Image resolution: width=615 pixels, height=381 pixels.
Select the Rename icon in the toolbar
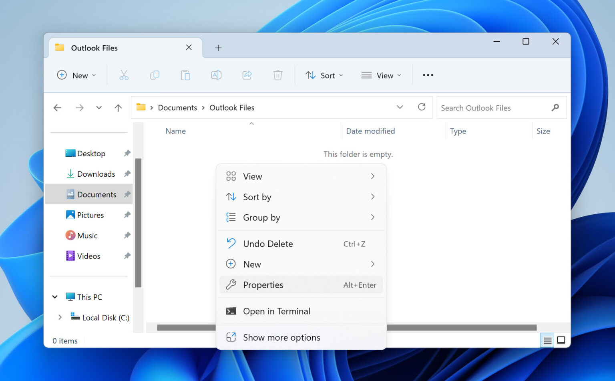(216, 75)
